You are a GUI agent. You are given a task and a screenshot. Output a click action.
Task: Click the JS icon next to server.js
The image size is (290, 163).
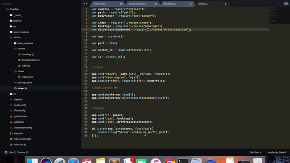click(15, 88)
